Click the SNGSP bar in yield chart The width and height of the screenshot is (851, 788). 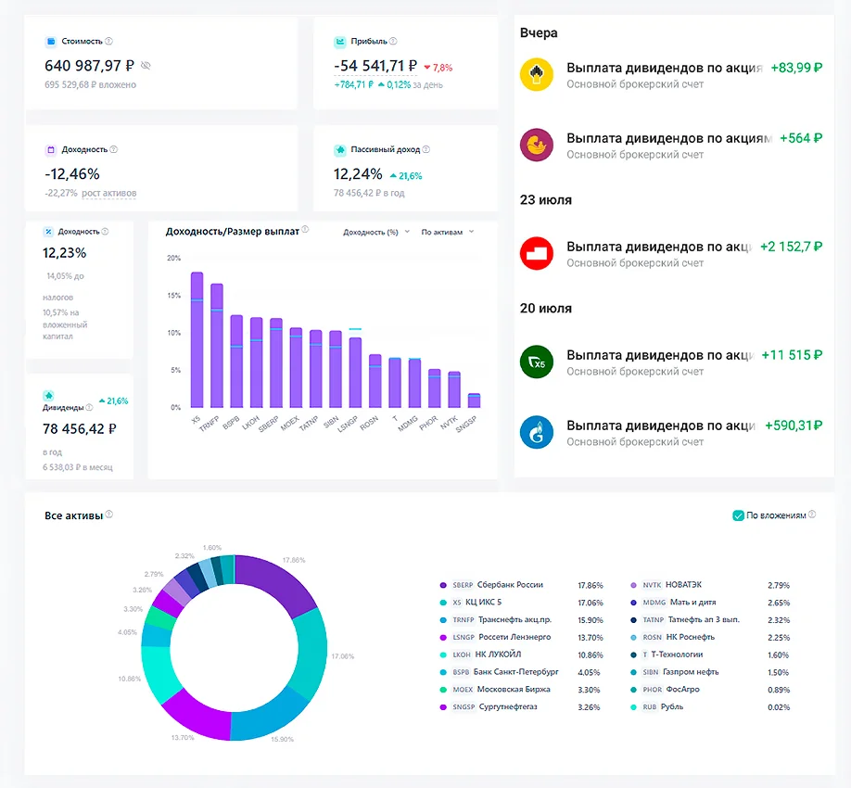click(x=474, y=400)
